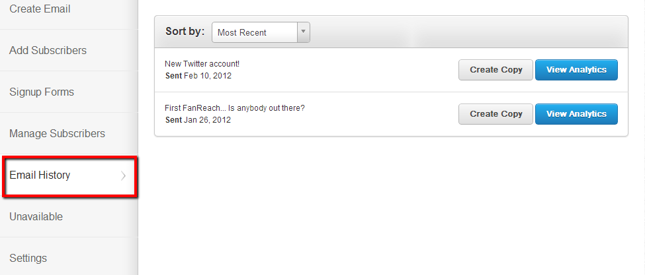View analytics for First FanReach email
This screenshot has width=645, height=275.
tap(576, 114)
